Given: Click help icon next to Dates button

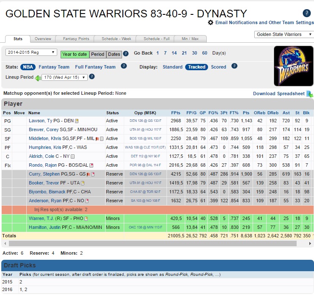Looking at the screenshot, I should pos(125,54).
